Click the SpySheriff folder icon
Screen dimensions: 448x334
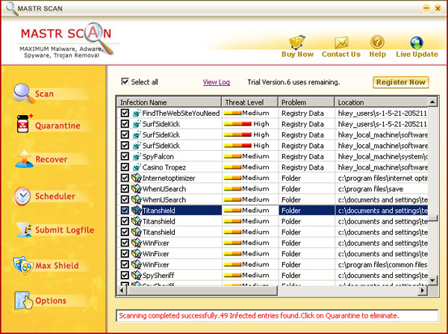tap(137, 276)
